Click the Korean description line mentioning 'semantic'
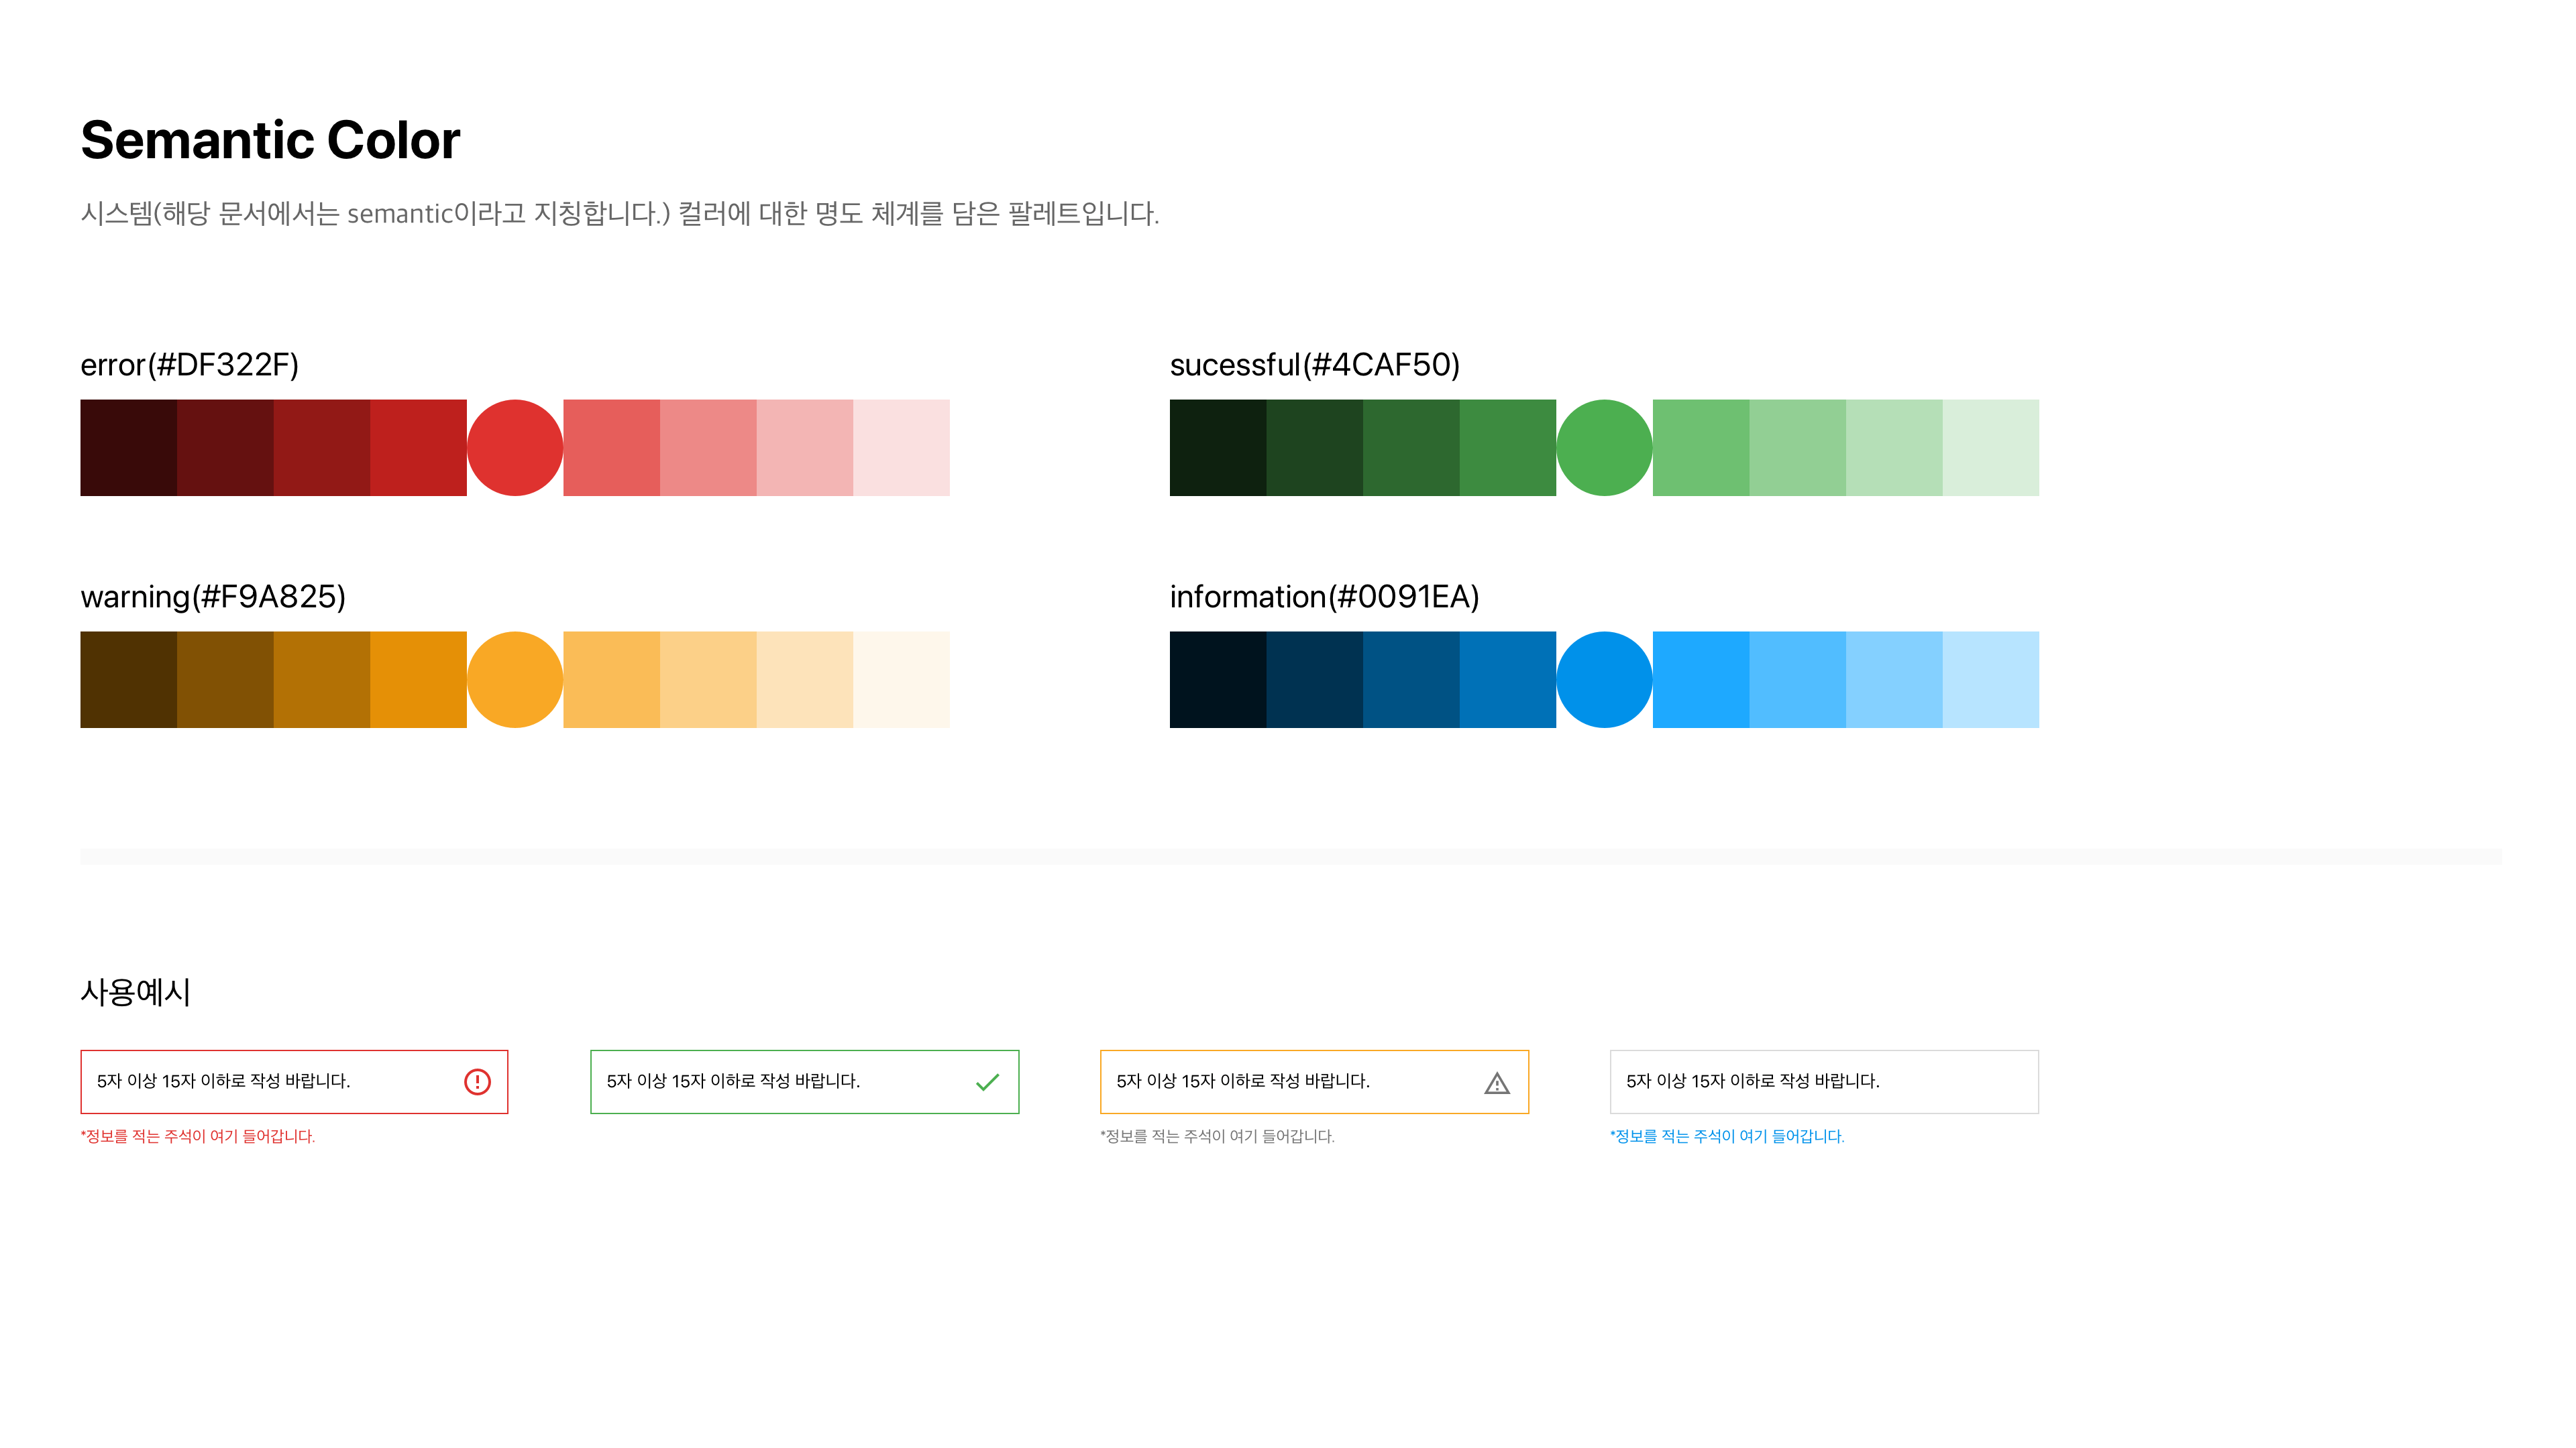This screenshot has height=1448, width=2576. [x=620, y=214]
